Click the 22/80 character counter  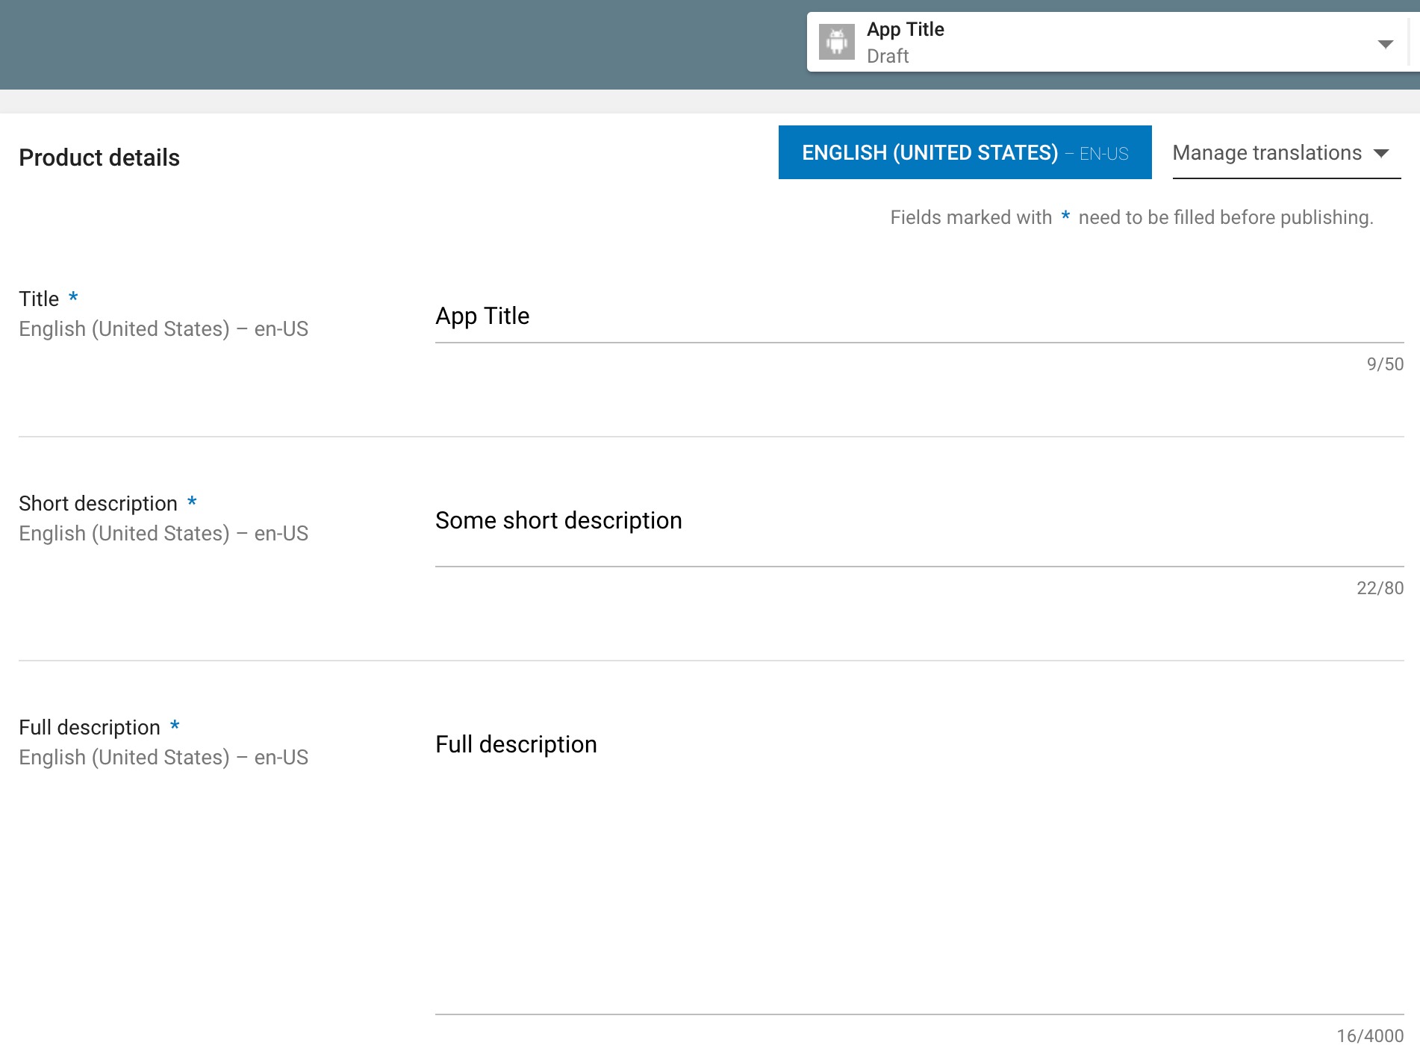pos(1380,588)
